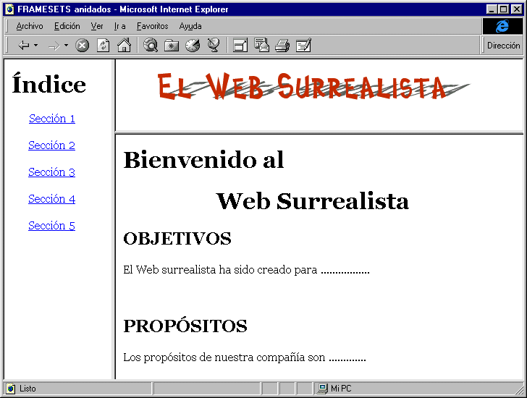Click the 'Los propósitos de nuestra compañía' paragraph

pos(245,357)
